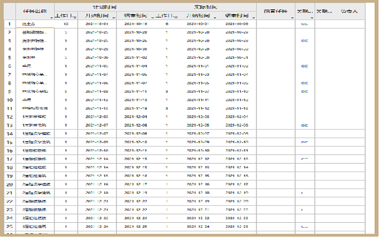Select row 1 planned start 2021-10-01
The height and width of the screenshot is (237, 379).
[x=97, y=24]
